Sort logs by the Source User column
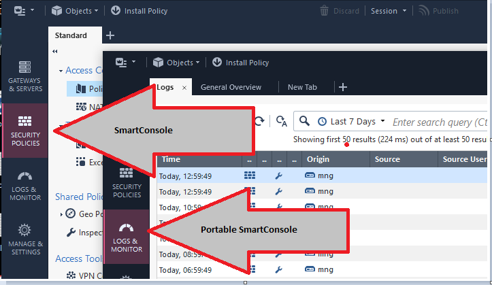The height and width of the screenshot is (285, 492). tap(463, 159)
